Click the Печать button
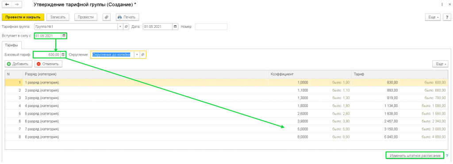 click(127, 17)
